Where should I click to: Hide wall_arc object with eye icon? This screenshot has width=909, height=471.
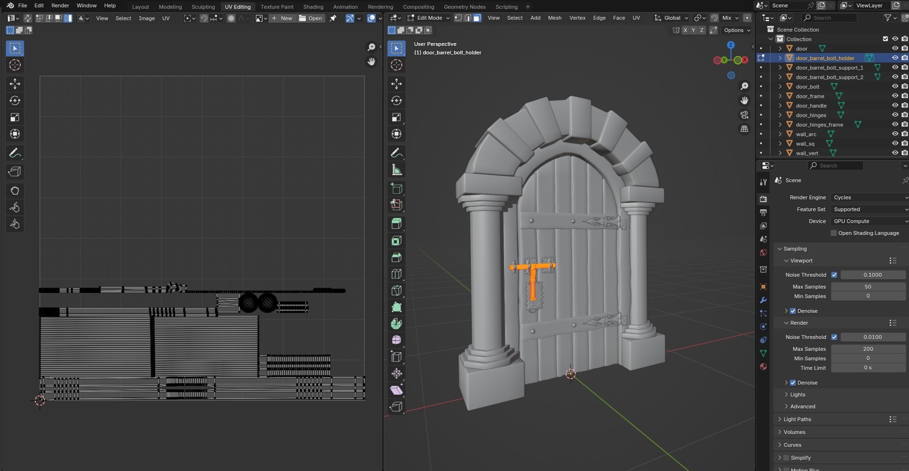(x=895, y=134)
